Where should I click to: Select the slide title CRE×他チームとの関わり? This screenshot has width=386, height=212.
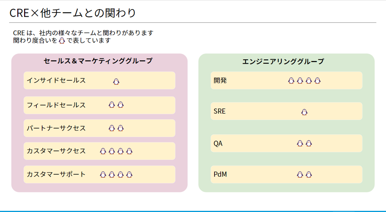click(x=73, y=13)
